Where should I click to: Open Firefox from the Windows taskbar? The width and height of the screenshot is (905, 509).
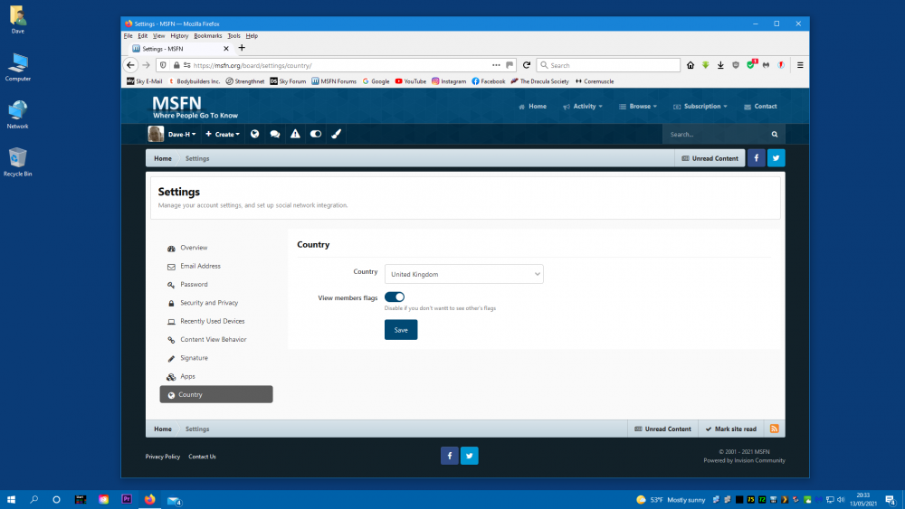(150, 499)
